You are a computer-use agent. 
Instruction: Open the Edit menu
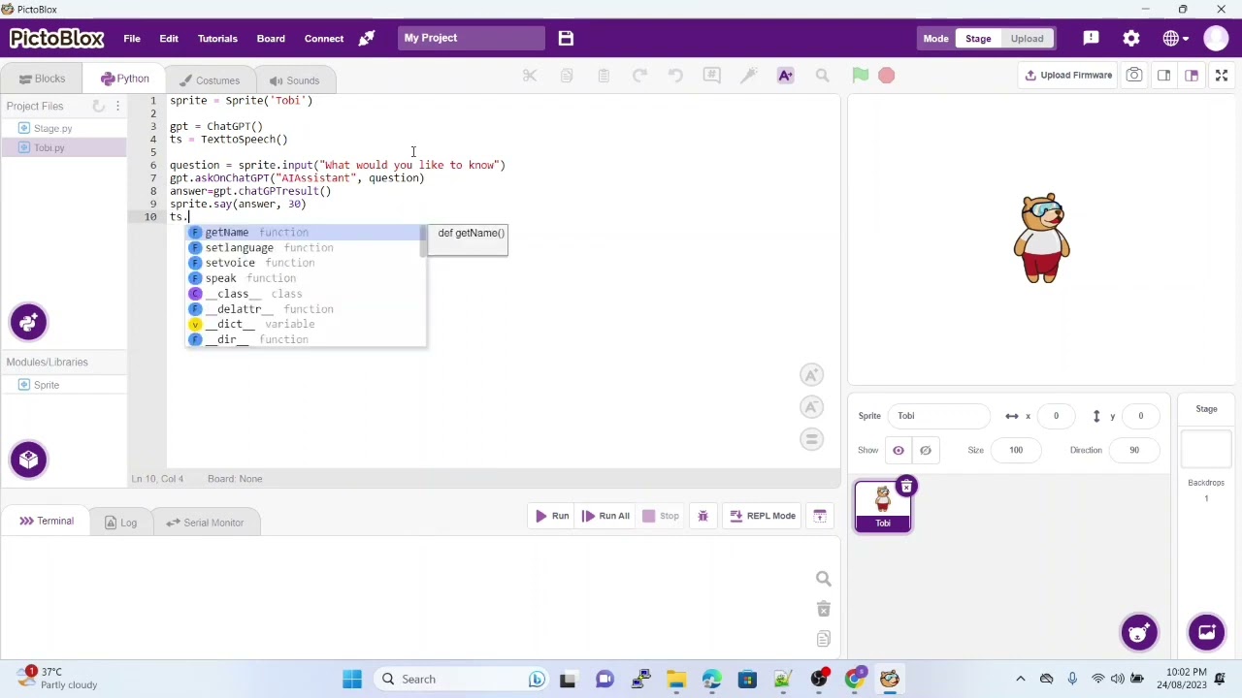[x=169, y=39]
